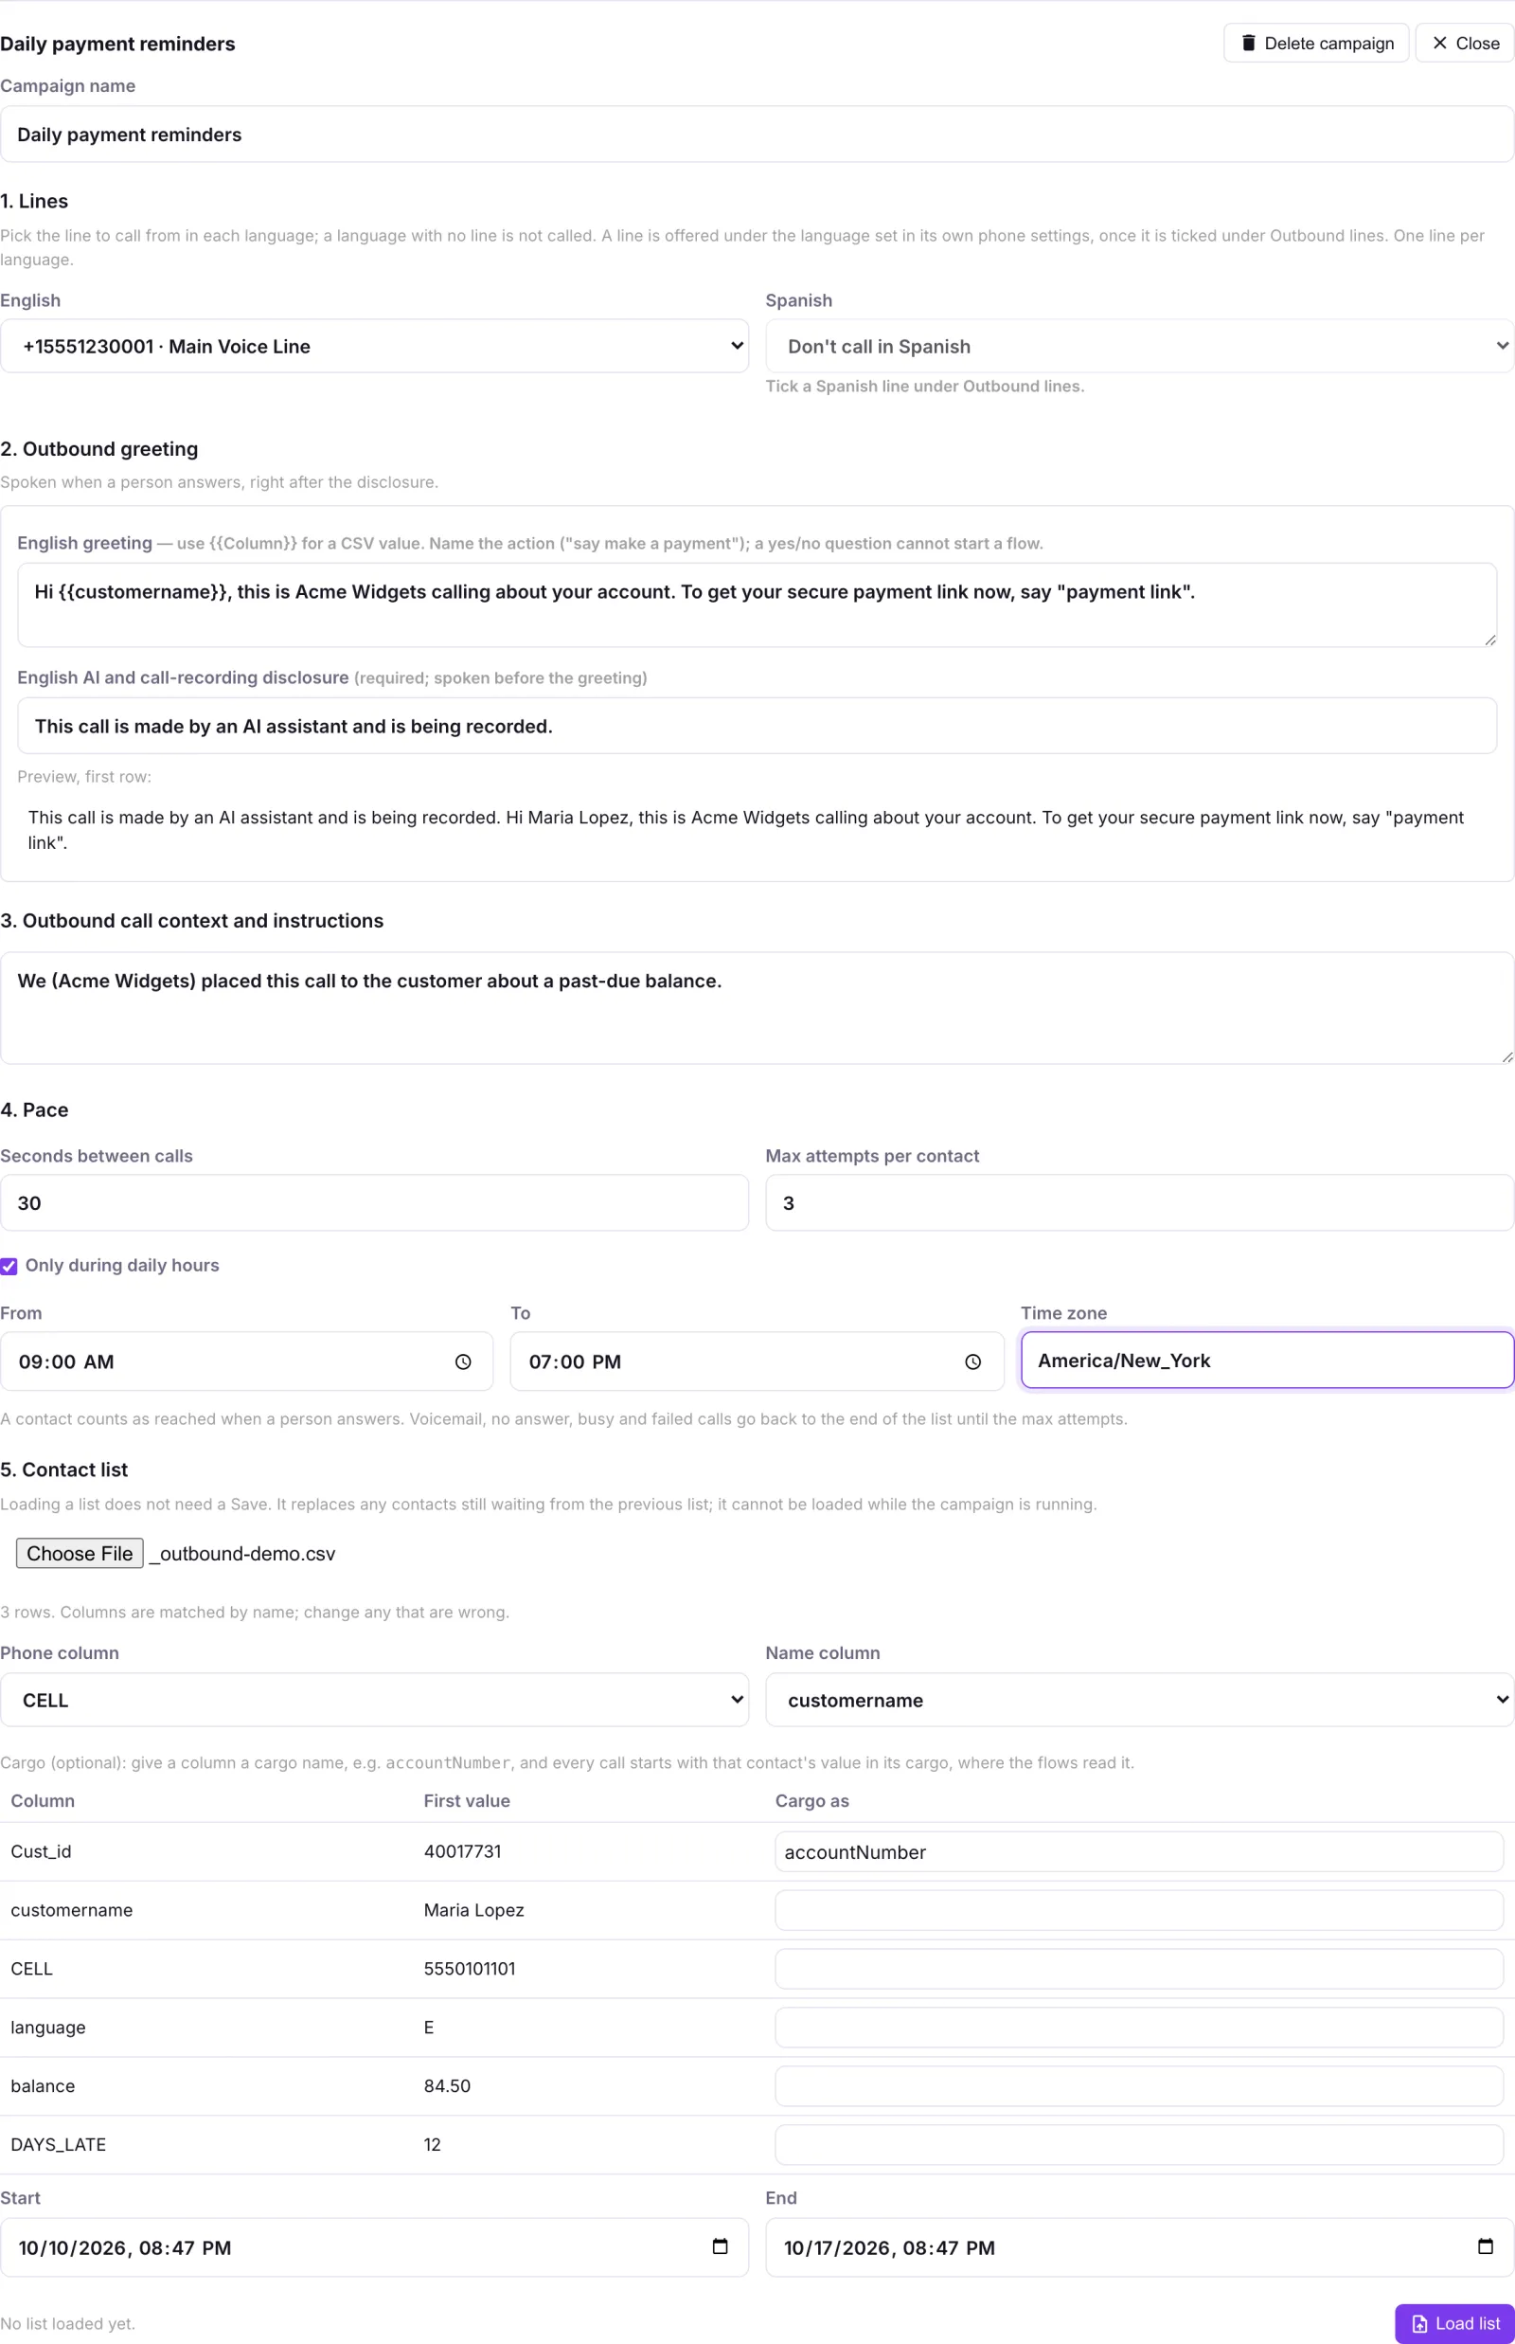
Task: Click the Cargo as field for balance
Action: (1139, 2086)
